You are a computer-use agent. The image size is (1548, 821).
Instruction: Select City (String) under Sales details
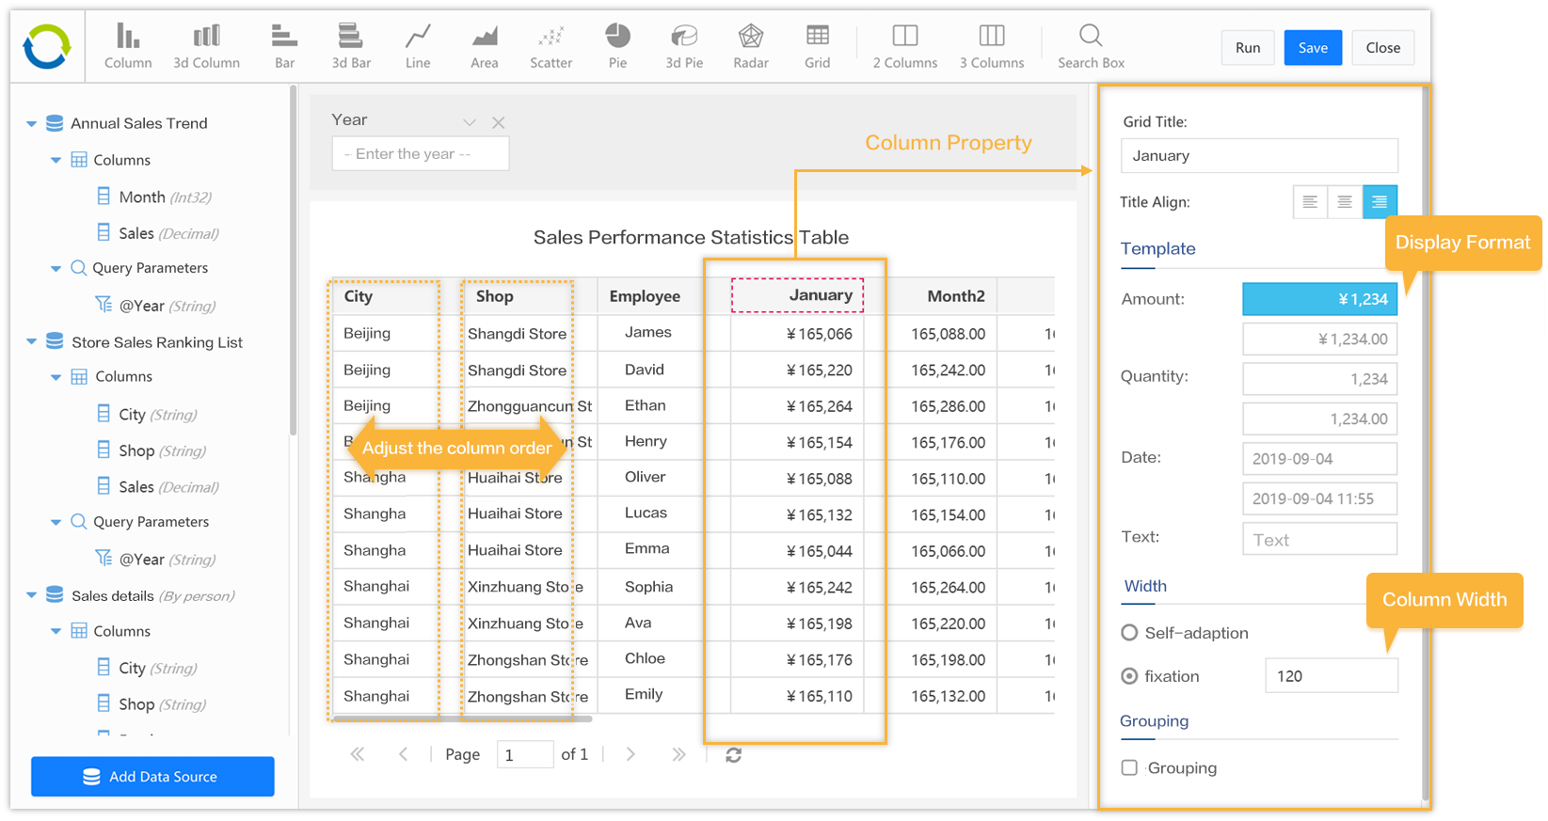[x=147, y=668]
